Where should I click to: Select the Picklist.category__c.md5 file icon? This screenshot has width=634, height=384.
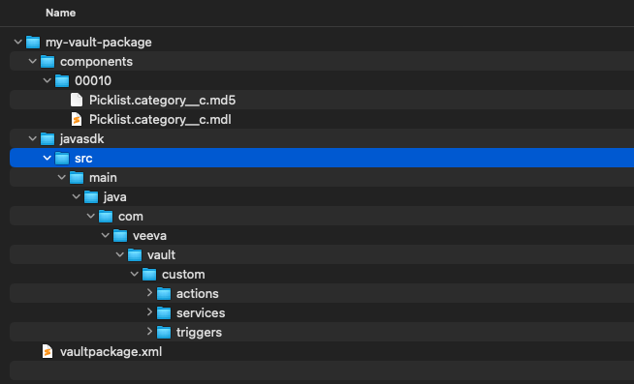coord(77,100)
